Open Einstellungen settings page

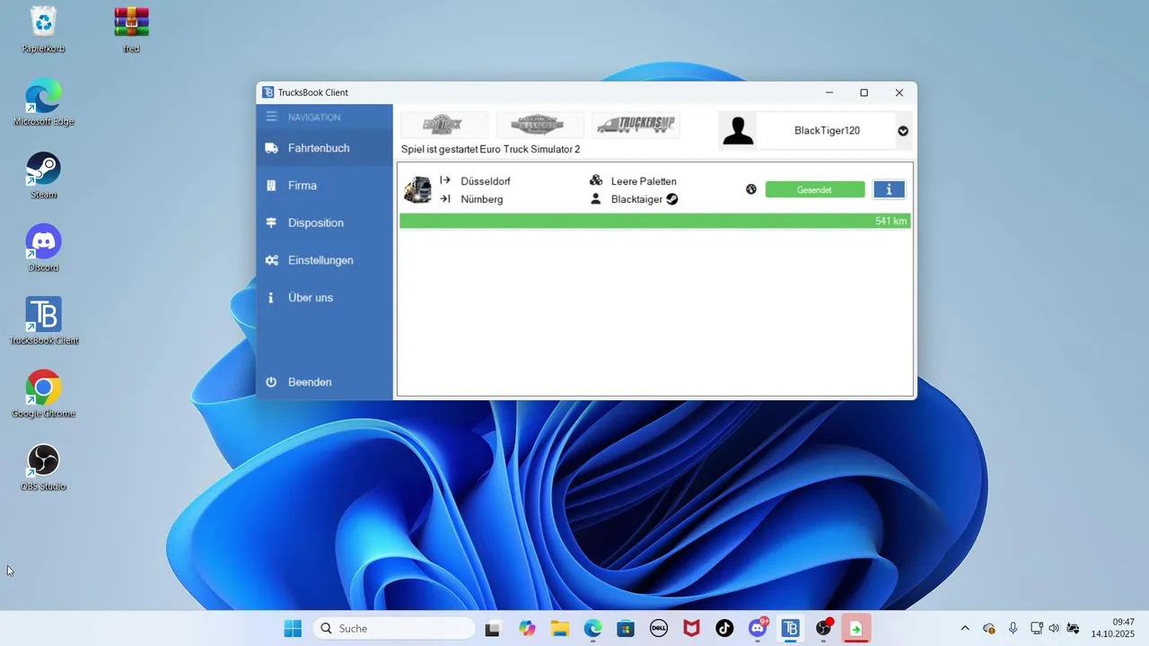coord(324,260)
